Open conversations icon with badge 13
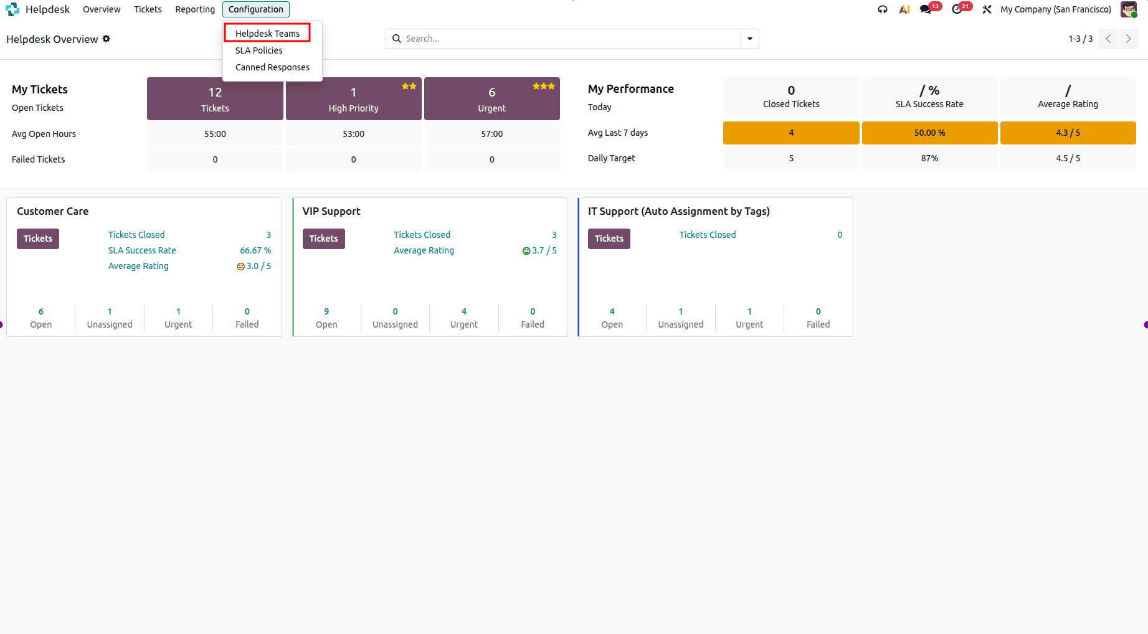 [x=926, y=9]
